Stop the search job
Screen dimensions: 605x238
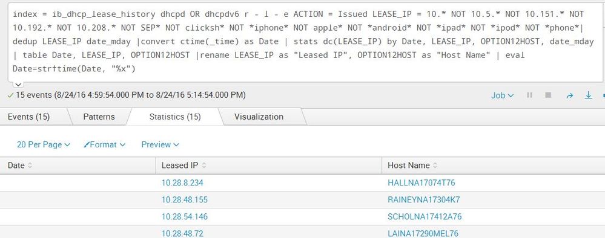tap(548, 95)
